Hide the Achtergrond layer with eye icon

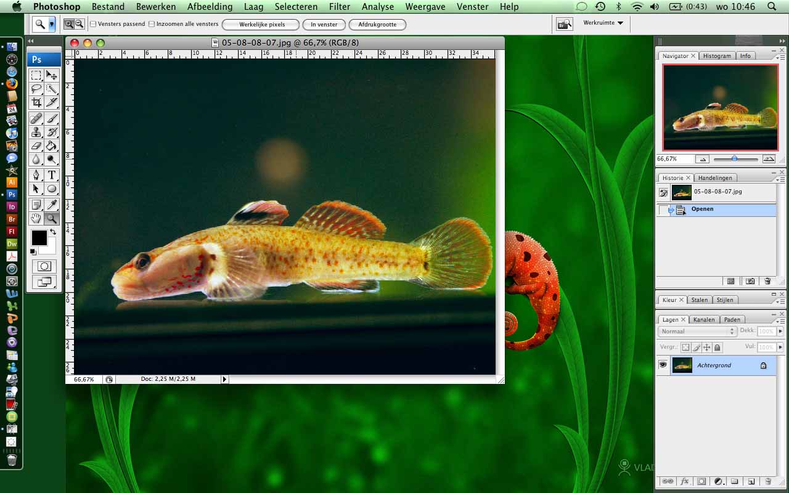coord(663,365)
